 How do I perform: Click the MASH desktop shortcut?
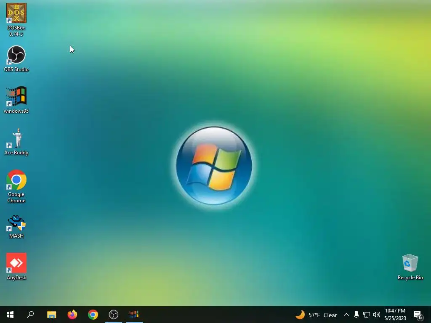16,227
